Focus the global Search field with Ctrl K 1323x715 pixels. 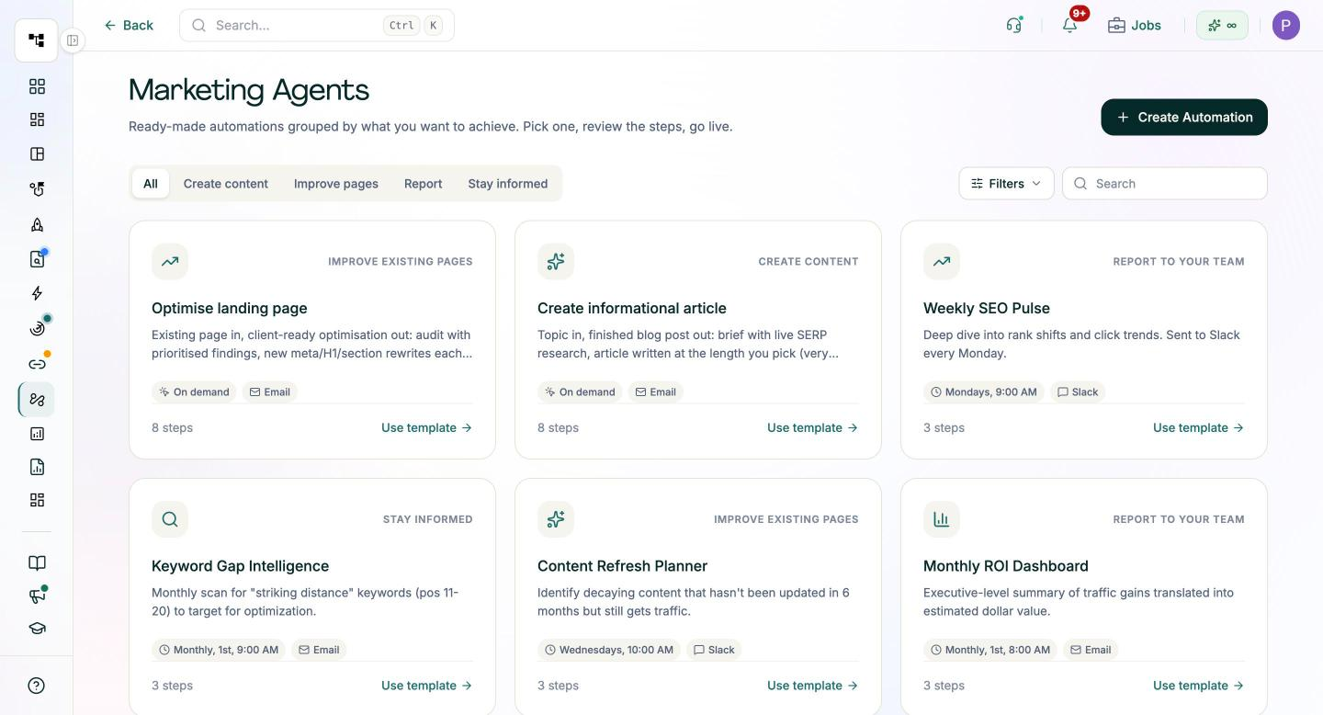click(x=317, y=25)
